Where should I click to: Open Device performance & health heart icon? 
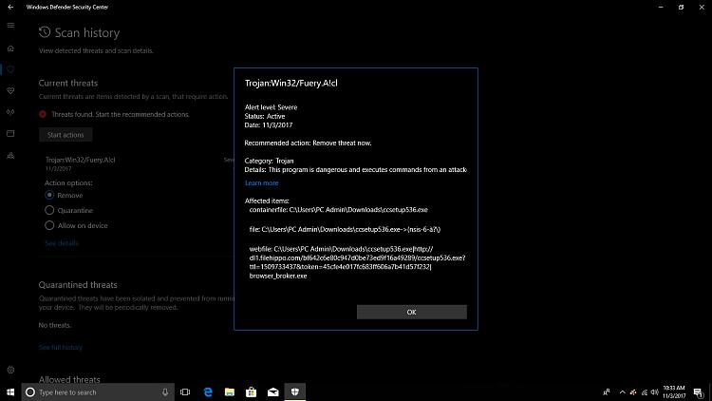point(10,91)
